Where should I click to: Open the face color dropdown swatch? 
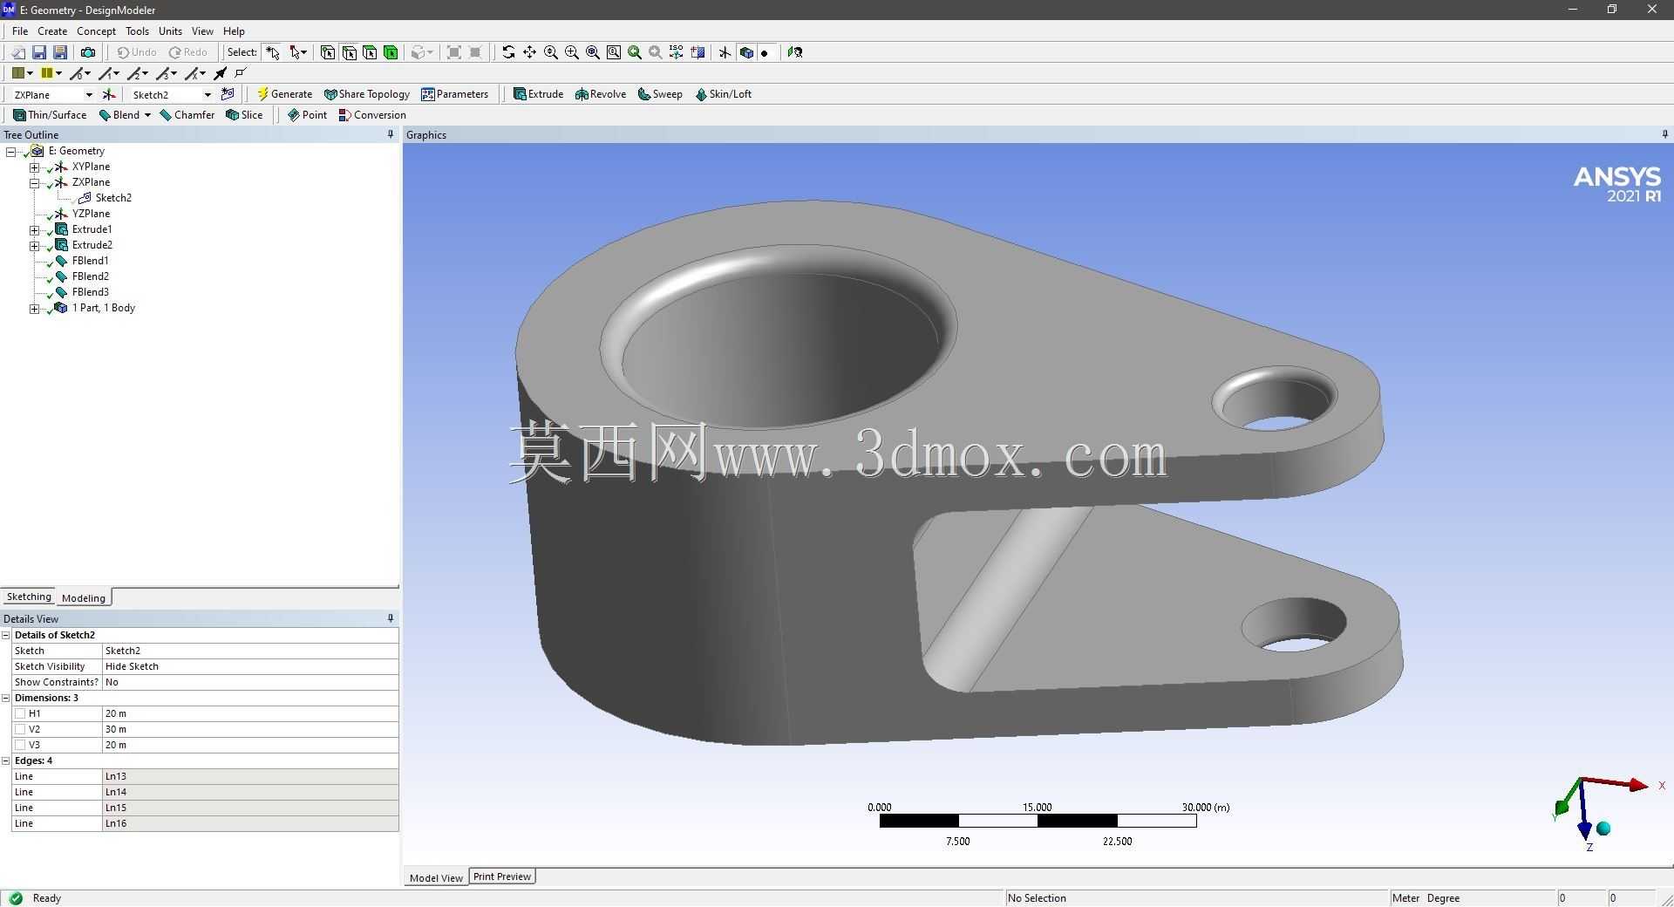(23, 73)
